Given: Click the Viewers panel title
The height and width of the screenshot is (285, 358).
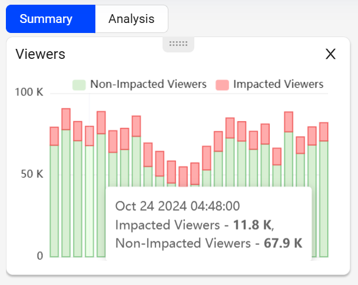Looking at the screenshot, I should (x=41, y=54).
